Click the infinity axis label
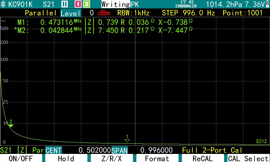The image size is (270, 162). pos(3,21)
